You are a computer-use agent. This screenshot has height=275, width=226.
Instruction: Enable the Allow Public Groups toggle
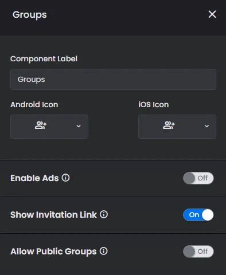tap(198, 252)
